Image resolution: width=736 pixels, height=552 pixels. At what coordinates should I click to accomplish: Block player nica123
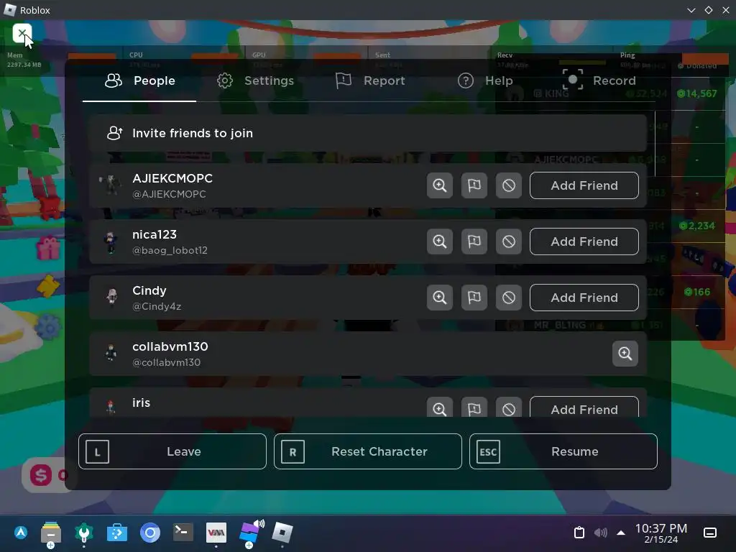[x=509, y=241]
